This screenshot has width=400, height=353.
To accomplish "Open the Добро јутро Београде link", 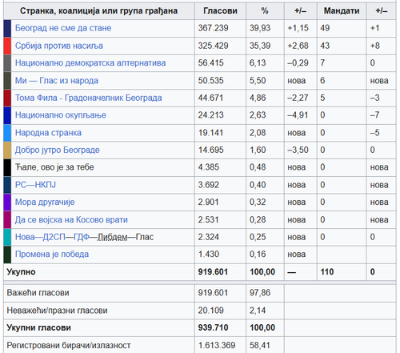I will click(58, 150).
